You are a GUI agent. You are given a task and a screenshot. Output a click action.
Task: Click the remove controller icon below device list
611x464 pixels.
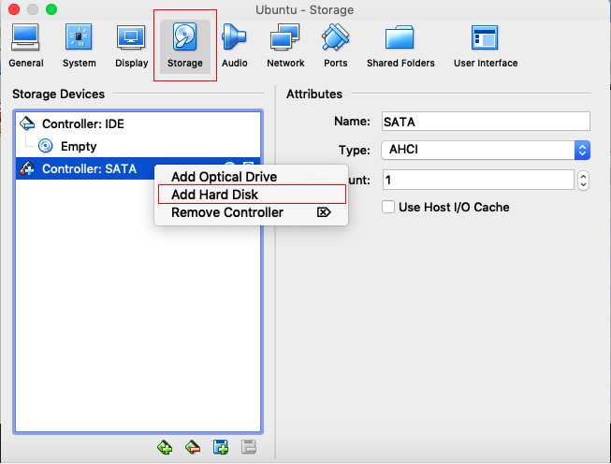click(193, 447)
